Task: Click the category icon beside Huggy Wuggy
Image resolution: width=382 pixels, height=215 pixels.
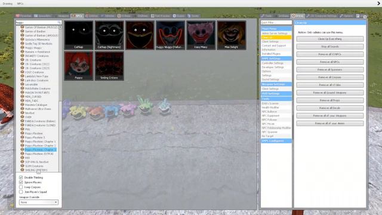Action: 22,48
